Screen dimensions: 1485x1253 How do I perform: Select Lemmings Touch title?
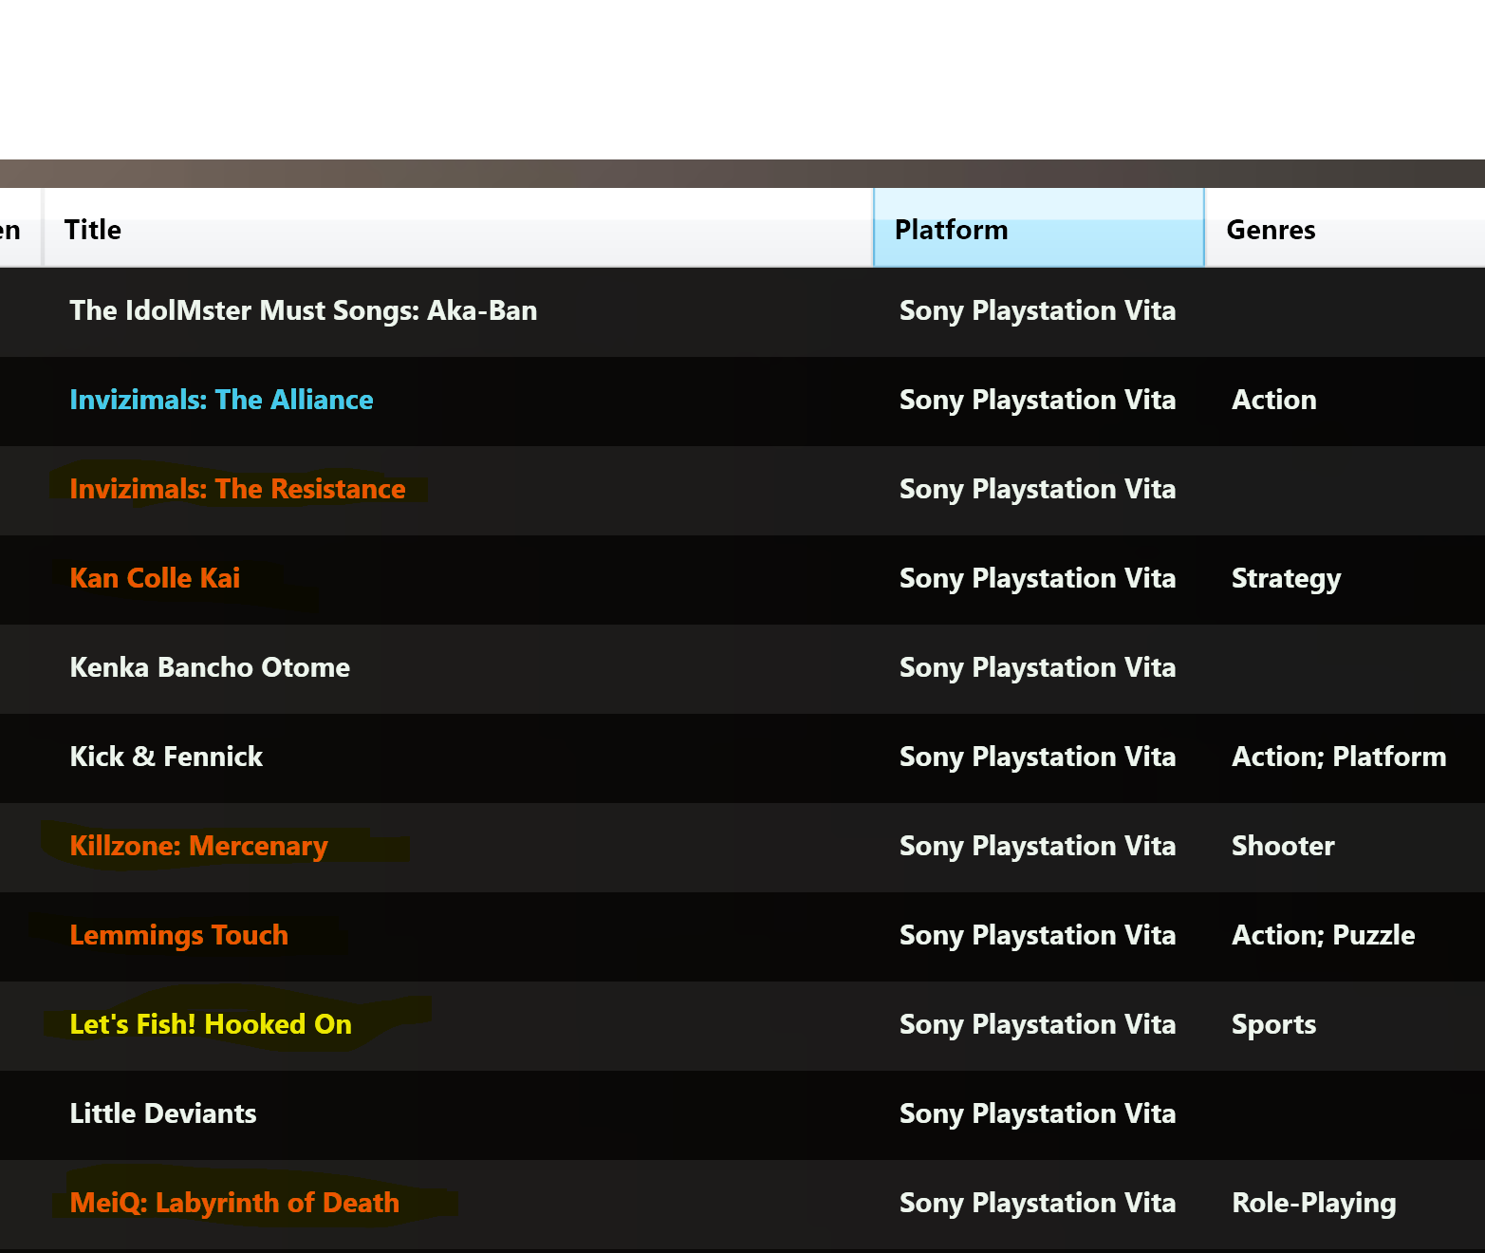[178, 935]
